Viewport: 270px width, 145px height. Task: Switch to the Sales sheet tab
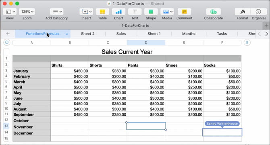point(121,34)
